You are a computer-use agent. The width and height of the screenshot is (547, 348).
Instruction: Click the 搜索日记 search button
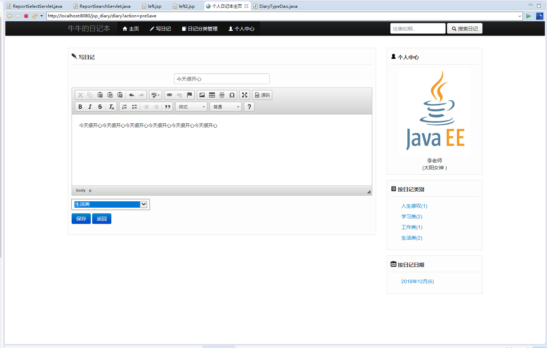pyautogui.click(x=465, y=29)
